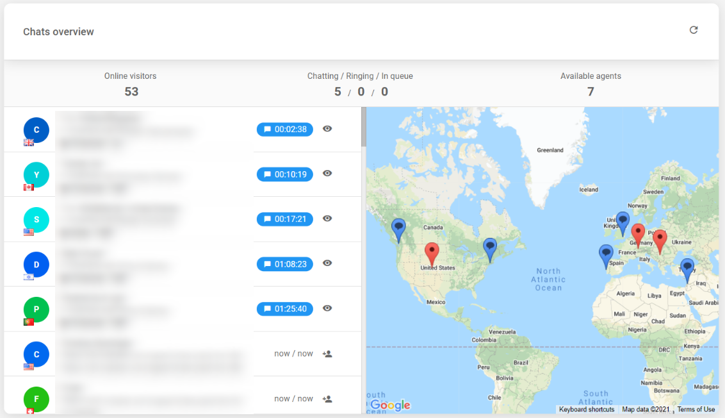Click add-person icon for visitor F

pyautogui.click(x=327, y=399)
